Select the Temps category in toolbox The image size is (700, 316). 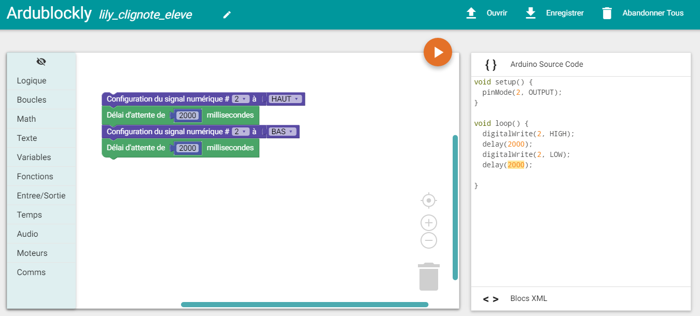(30, 214)
